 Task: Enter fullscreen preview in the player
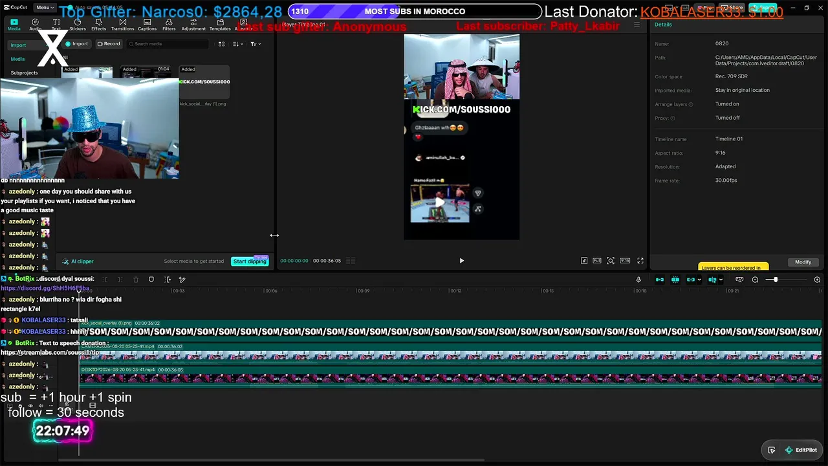(640, 261)
